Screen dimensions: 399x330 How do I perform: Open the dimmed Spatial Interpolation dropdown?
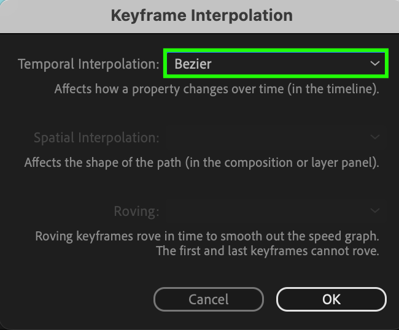click(275, 137)
